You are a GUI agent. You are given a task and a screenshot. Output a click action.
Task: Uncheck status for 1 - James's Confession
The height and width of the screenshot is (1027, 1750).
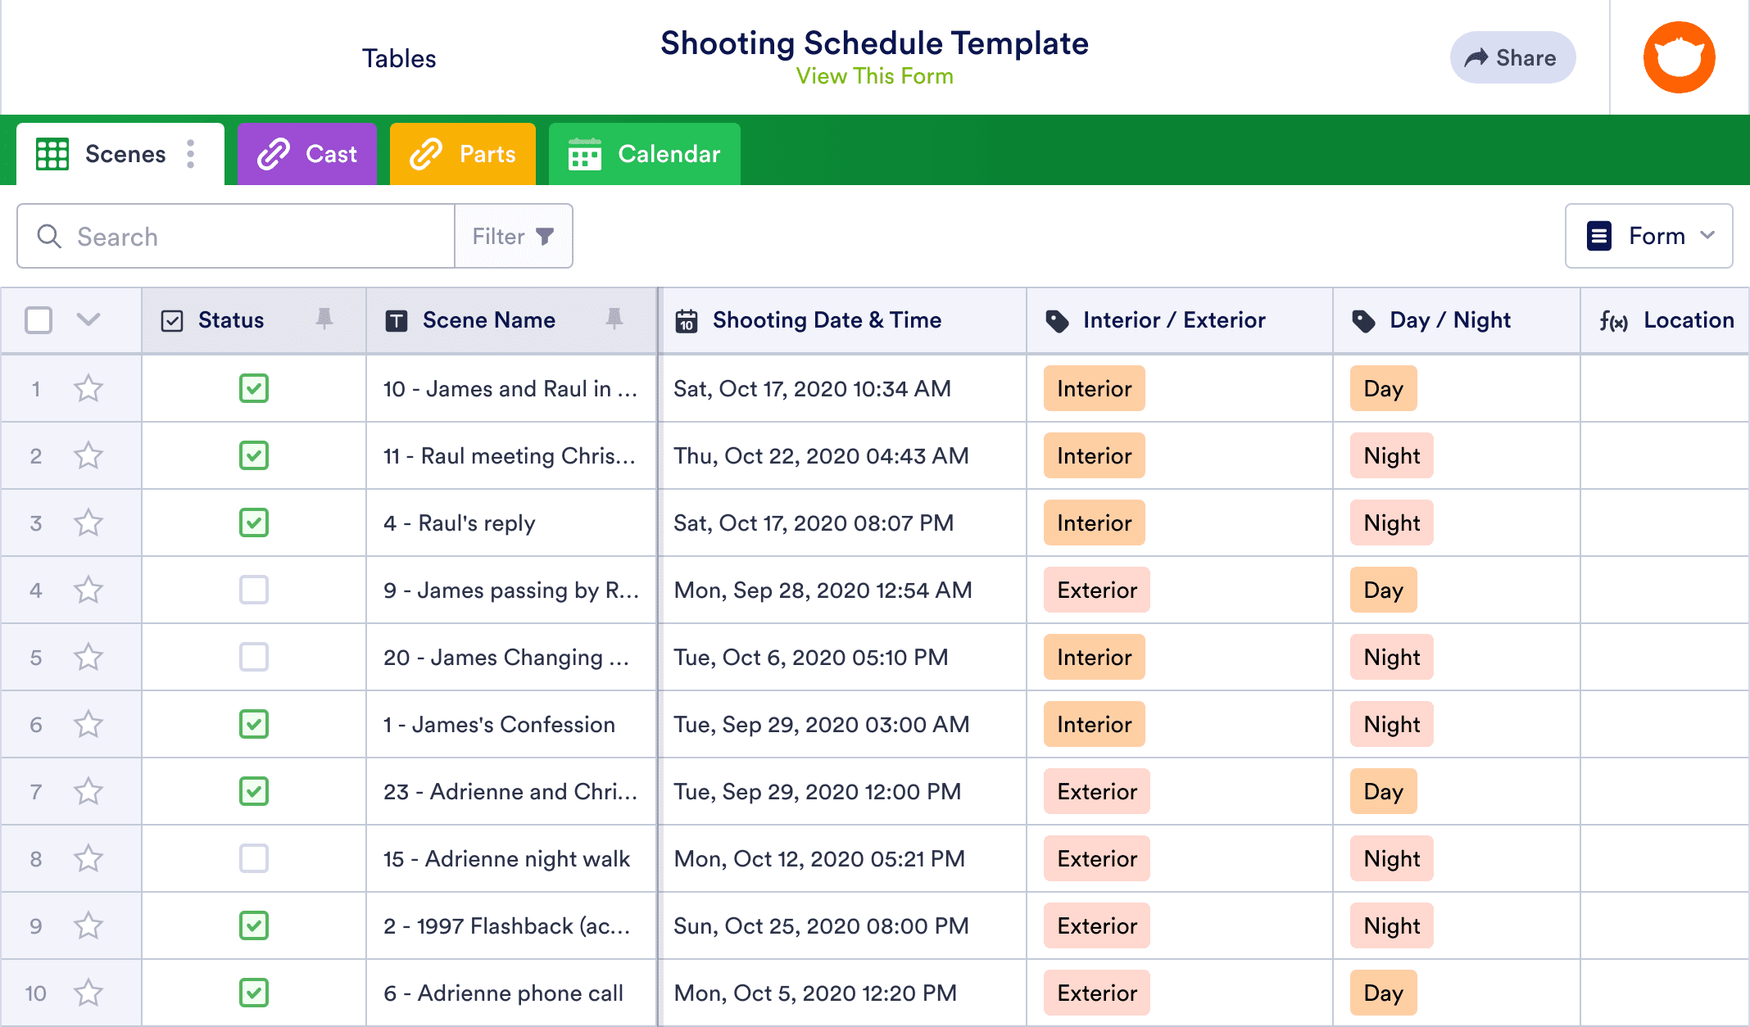(x=254, y=724)
